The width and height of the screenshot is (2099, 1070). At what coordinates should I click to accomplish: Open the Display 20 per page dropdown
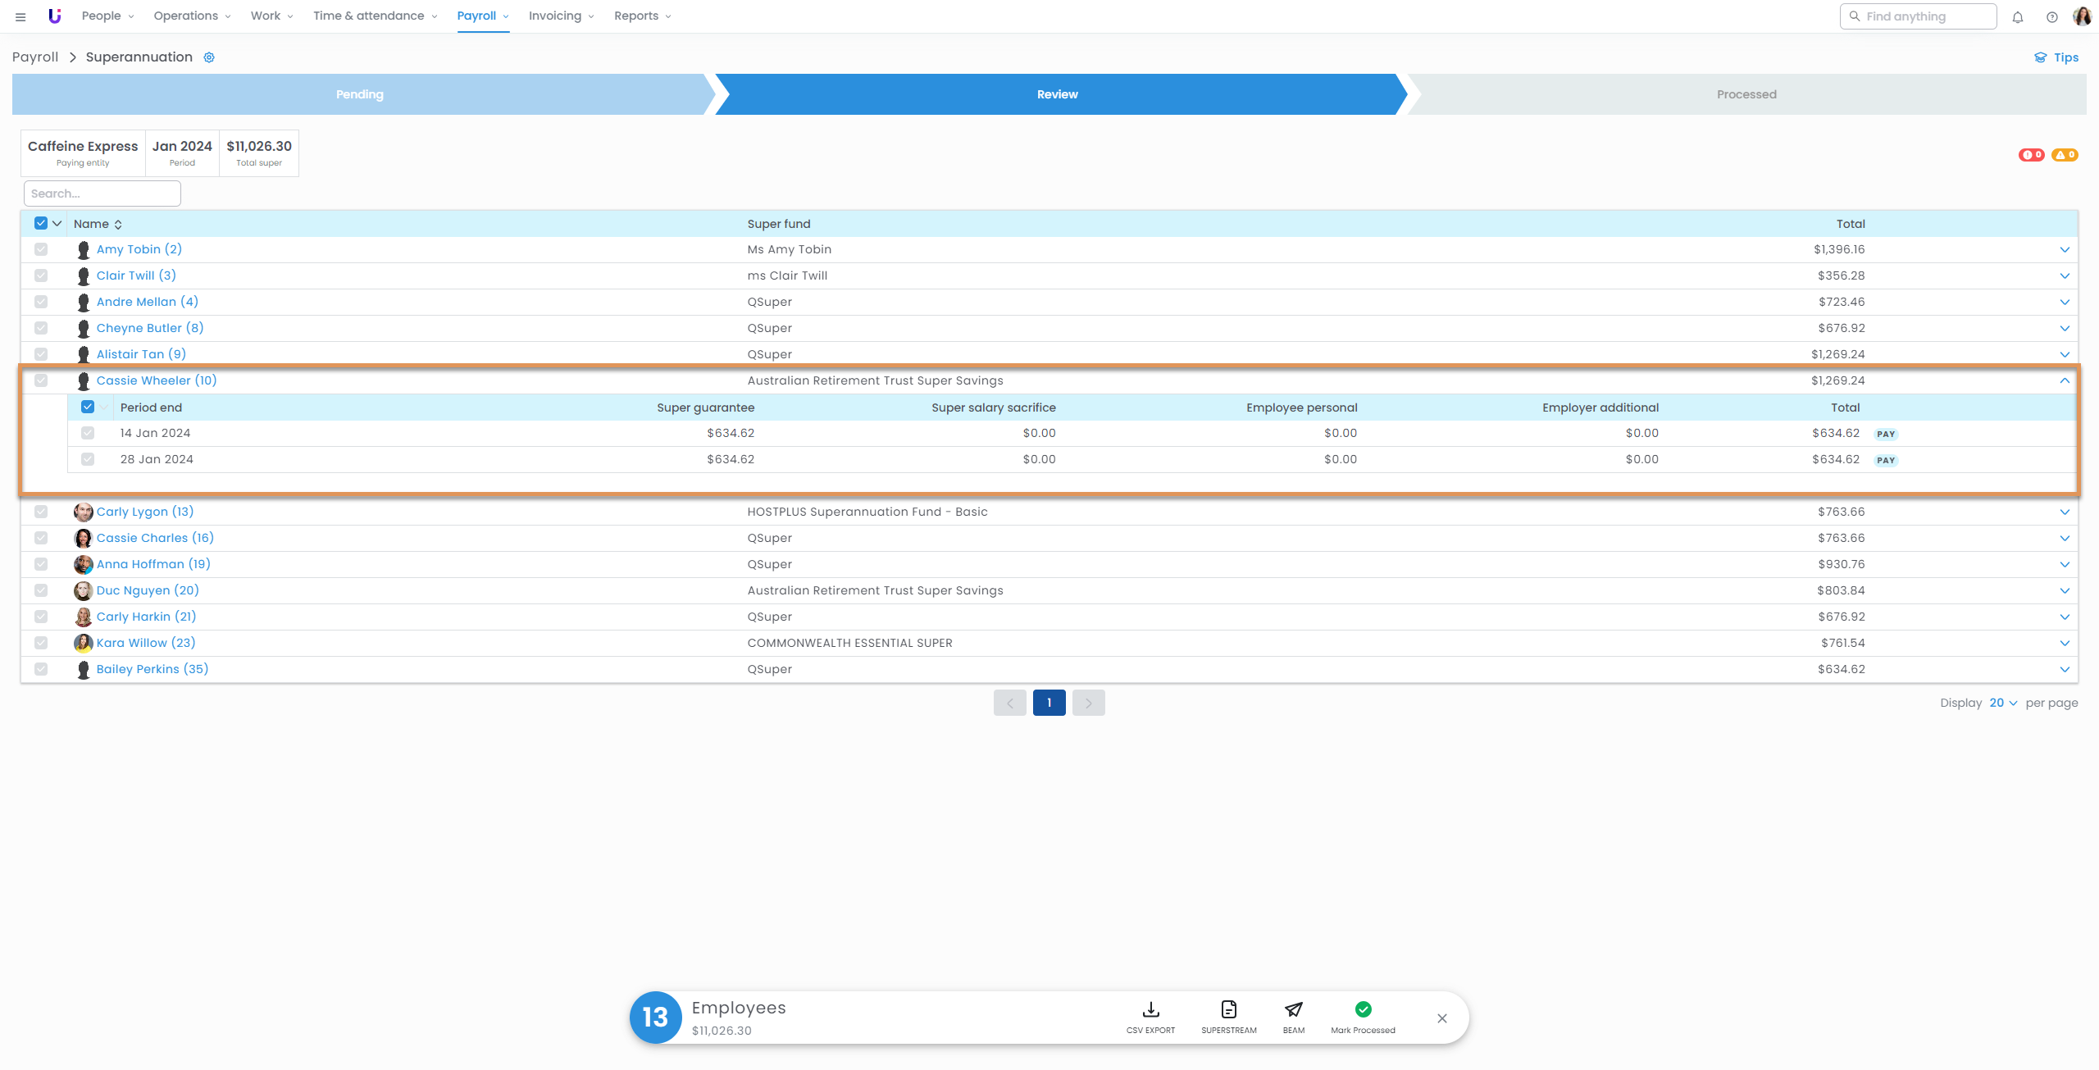(2002, 703)
